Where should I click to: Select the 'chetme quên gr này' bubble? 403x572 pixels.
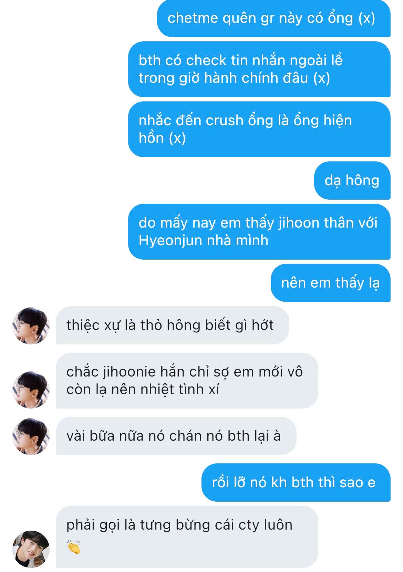pos(274,18)
